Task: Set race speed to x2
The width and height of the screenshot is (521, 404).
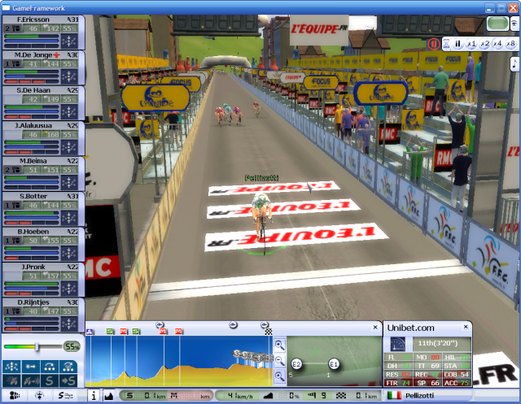Action: click(484, 44)
